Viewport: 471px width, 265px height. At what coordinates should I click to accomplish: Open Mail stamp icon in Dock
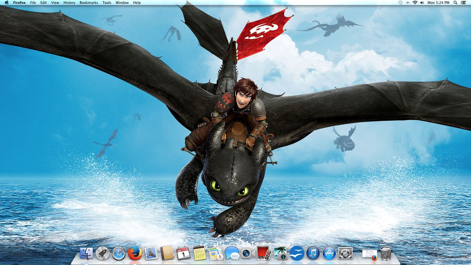point(151,253)
